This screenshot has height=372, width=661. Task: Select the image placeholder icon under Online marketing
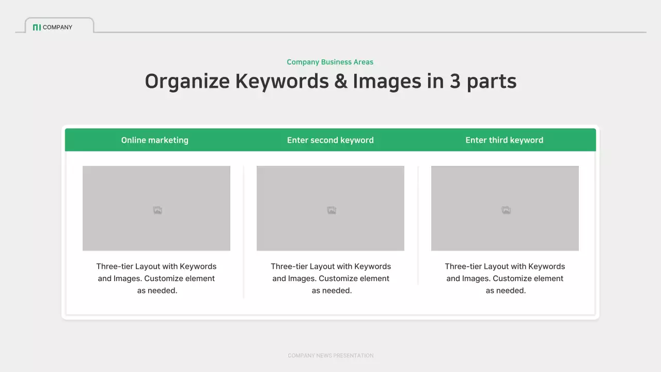pyautogui.click(x=156, y=209)
